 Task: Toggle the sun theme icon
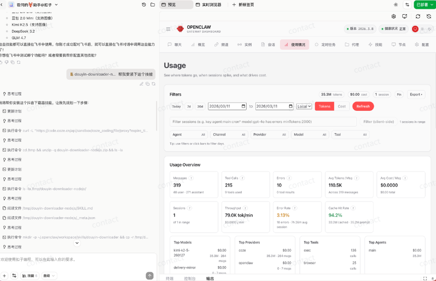pyautogui.click(x=396, y=5)
